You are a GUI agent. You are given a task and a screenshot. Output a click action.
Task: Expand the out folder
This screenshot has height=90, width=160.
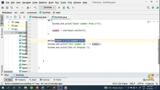(x=9, y=25)
